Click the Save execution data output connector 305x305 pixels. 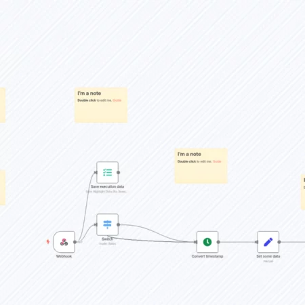pos(118,172)
